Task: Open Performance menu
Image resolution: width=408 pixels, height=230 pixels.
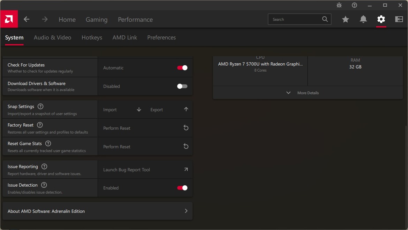Action: 135,20
